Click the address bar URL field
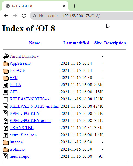The image size is (133, 166). 81,16
